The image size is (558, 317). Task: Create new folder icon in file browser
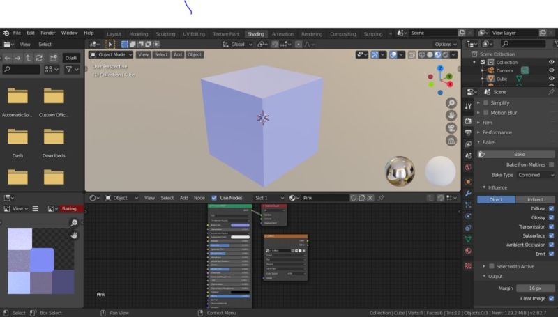point(54,58)
